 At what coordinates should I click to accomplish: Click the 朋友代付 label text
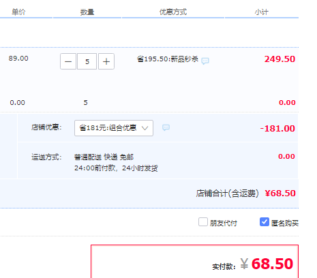coord(224,223)
